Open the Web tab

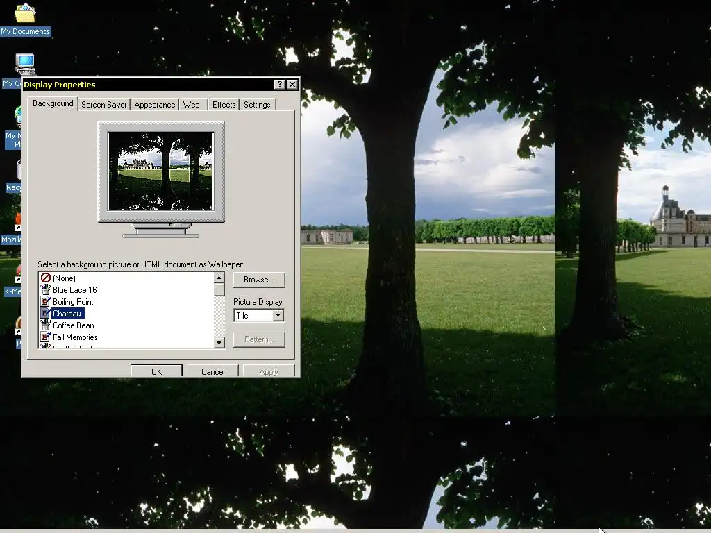point(192,105)
